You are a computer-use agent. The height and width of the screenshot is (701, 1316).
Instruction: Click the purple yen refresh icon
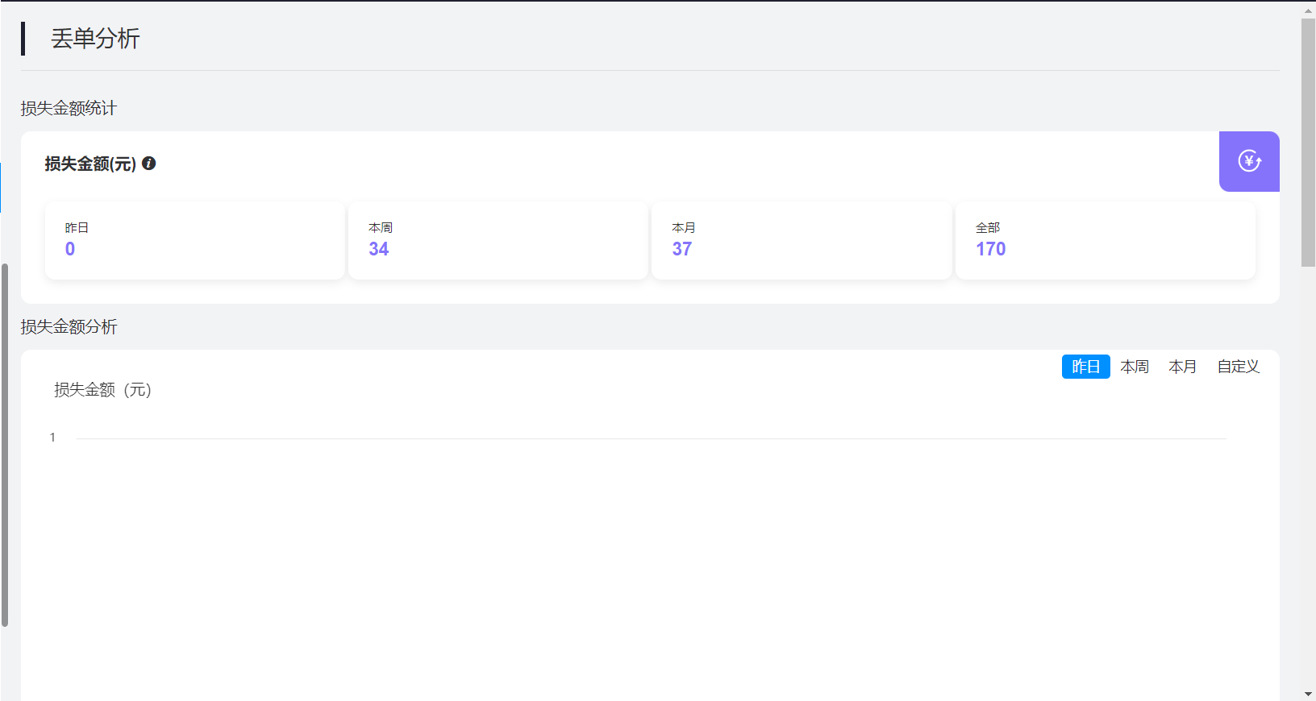coord(1249,161)
